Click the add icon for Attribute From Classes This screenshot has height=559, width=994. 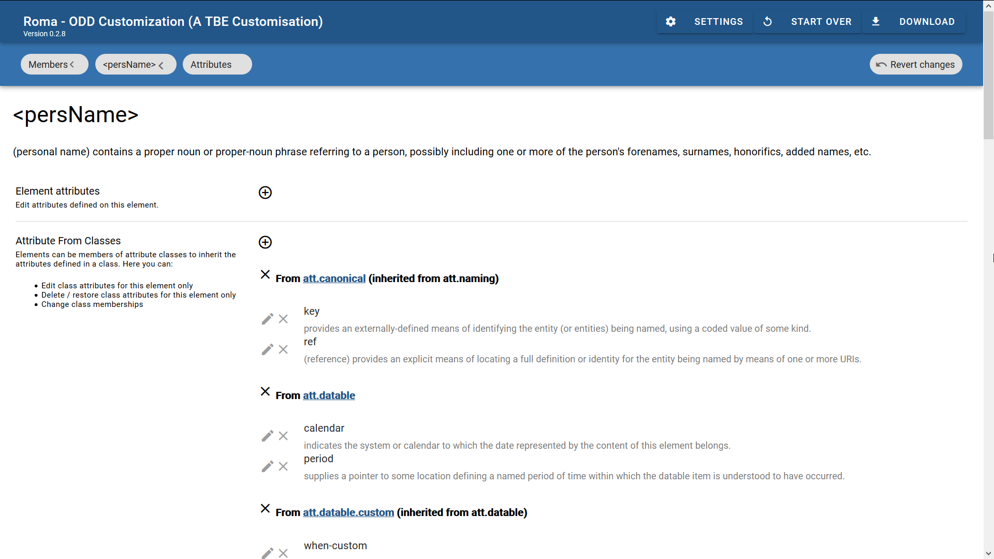coord(265,242)
